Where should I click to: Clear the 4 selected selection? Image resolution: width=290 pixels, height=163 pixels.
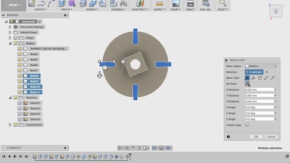coord(266,72)
